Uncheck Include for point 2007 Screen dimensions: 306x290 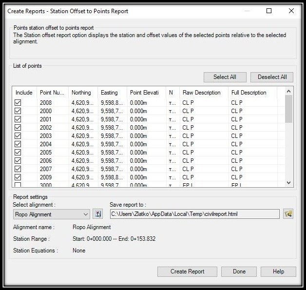[x=18, y=169]
